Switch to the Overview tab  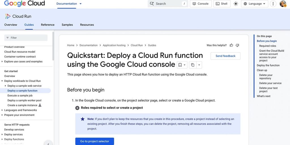(x=11, y=25)
